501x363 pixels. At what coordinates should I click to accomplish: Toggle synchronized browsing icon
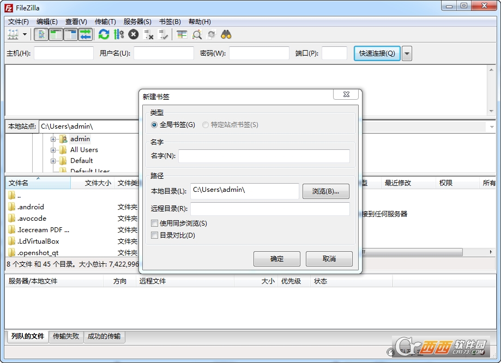pos(212,34)
